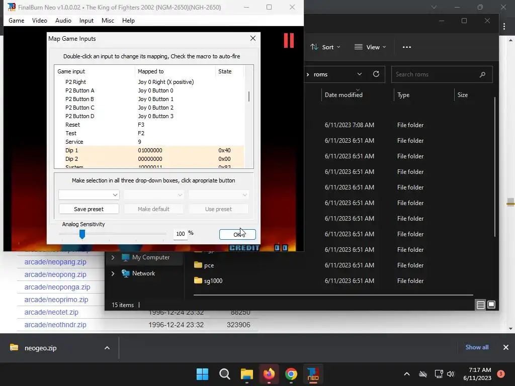Open Windows Search from taskbar

pos(225,374)
